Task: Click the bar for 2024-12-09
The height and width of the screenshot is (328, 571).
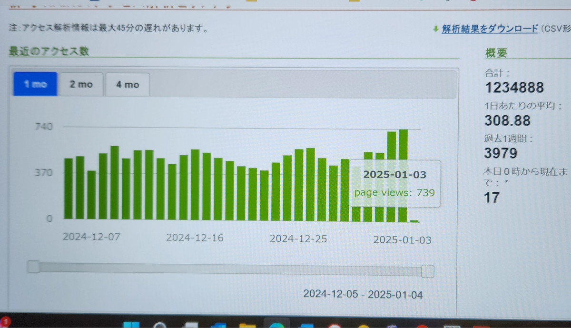Action: pos(115,182)
